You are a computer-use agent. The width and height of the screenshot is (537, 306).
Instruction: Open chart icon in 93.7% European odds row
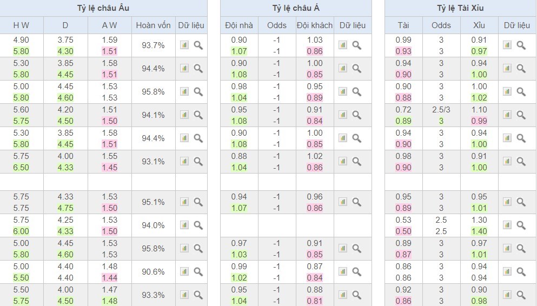pyautogui.click(x=184, y=45)
